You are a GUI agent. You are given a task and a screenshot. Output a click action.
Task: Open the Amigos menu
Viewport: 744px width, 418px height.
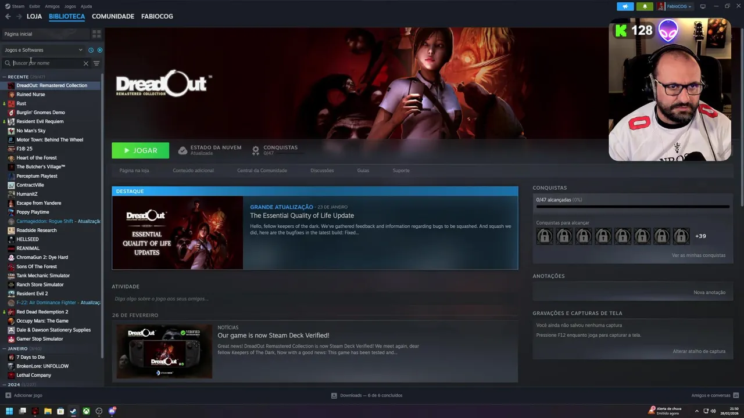coord(52,6)
